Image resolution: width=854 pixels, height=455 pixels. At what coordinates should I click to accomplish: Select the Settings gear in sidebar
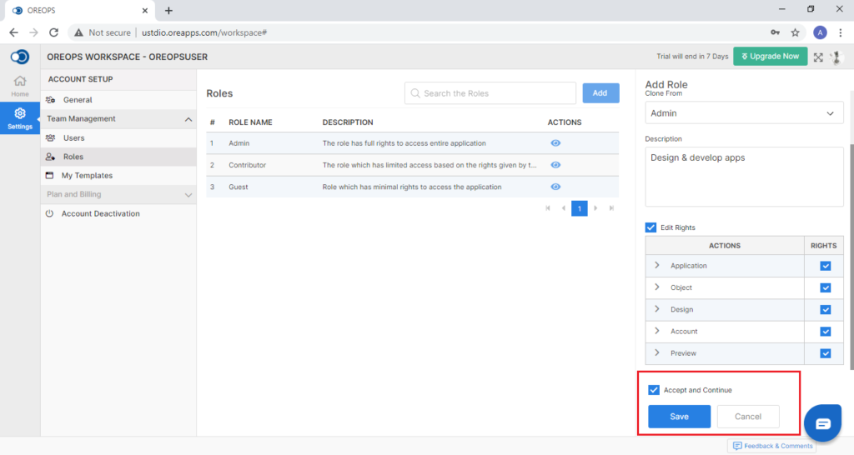pos(20,118)
